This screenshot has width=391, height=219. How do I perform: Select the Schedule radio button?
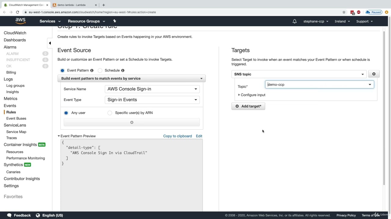[100, 70]
